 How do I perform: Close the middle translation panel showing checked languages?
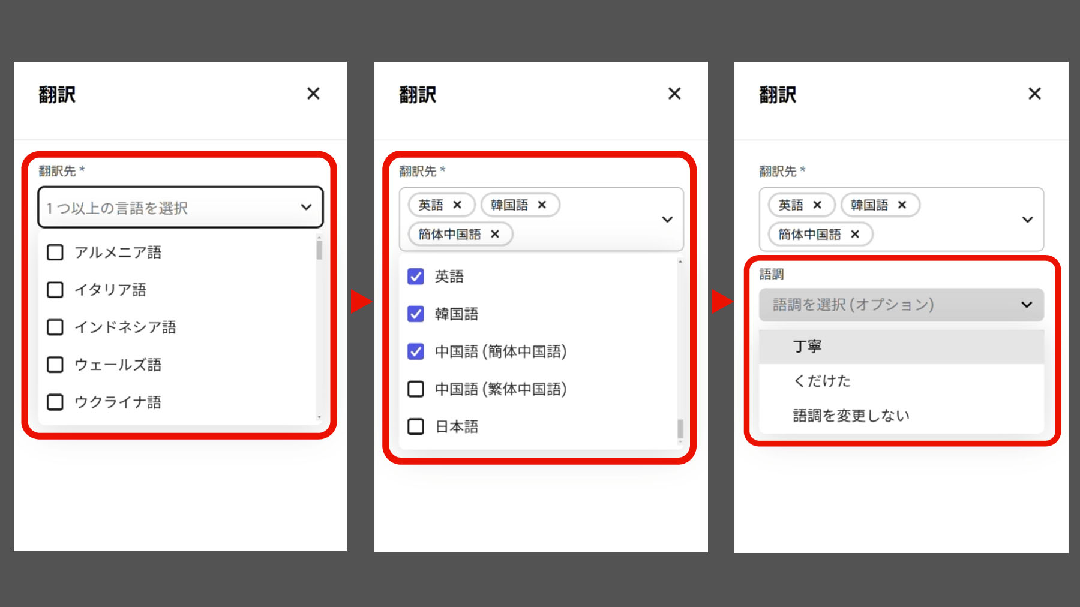coord(674,94)
